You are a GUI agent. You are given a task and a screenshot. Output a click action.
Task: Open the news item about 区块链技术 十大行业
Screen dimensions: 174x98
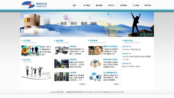click(x=136, y=58)
